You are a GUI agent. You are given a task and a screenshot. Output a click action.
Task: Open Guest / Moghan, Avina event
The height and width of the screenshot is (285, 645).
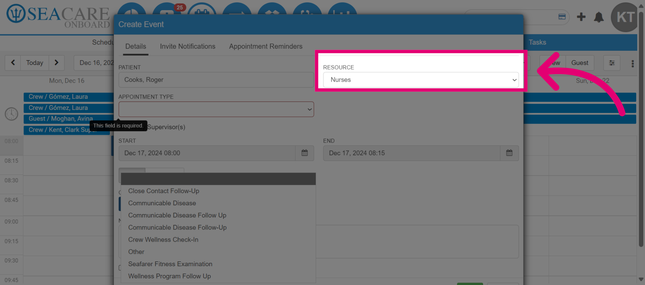pos(69,119)
